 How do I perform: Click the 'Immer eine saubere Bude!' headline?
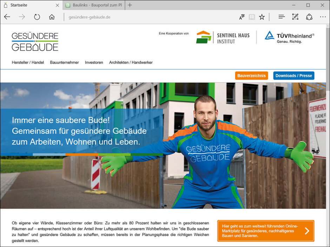click(x=61, y=120)
